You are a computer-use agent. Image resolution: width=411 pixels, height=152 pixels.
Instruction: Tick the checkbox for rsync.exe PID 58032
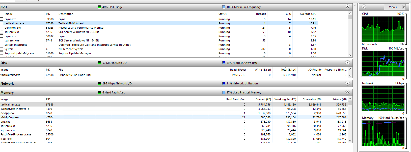coord(2,36)
